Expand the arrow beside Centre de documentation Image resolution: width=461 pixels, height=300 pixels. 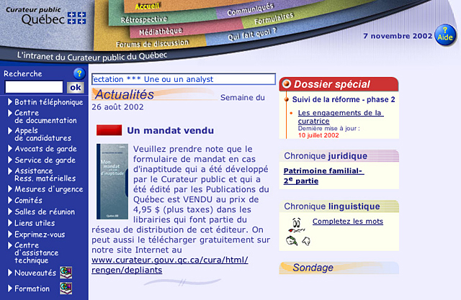[10, 113]
